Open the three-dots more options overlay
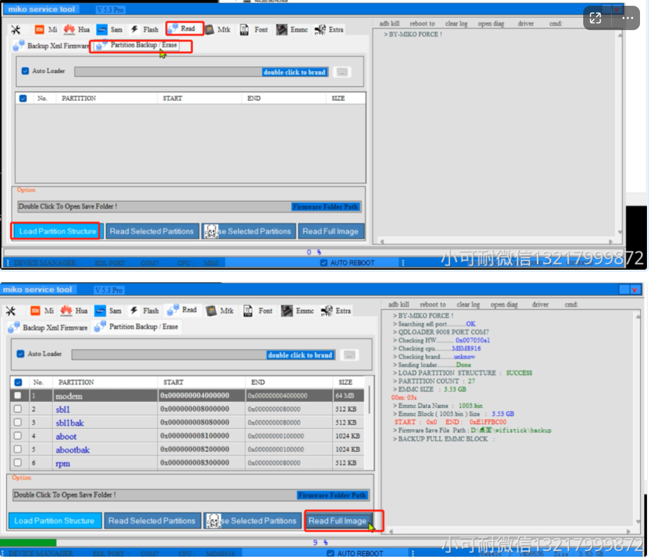This screenshot has width=651, height=559. click(628, 18)
